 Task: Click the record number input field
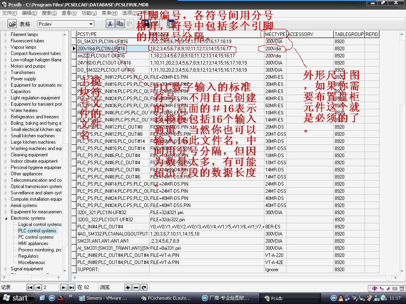(50, 287)
